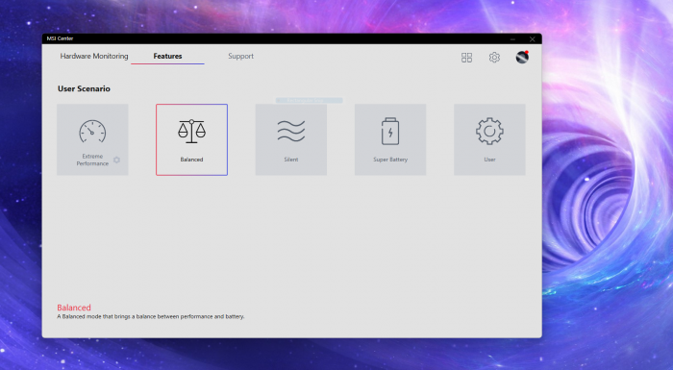
Task: Click the red Balanced description title
Action: click(74, 308)
